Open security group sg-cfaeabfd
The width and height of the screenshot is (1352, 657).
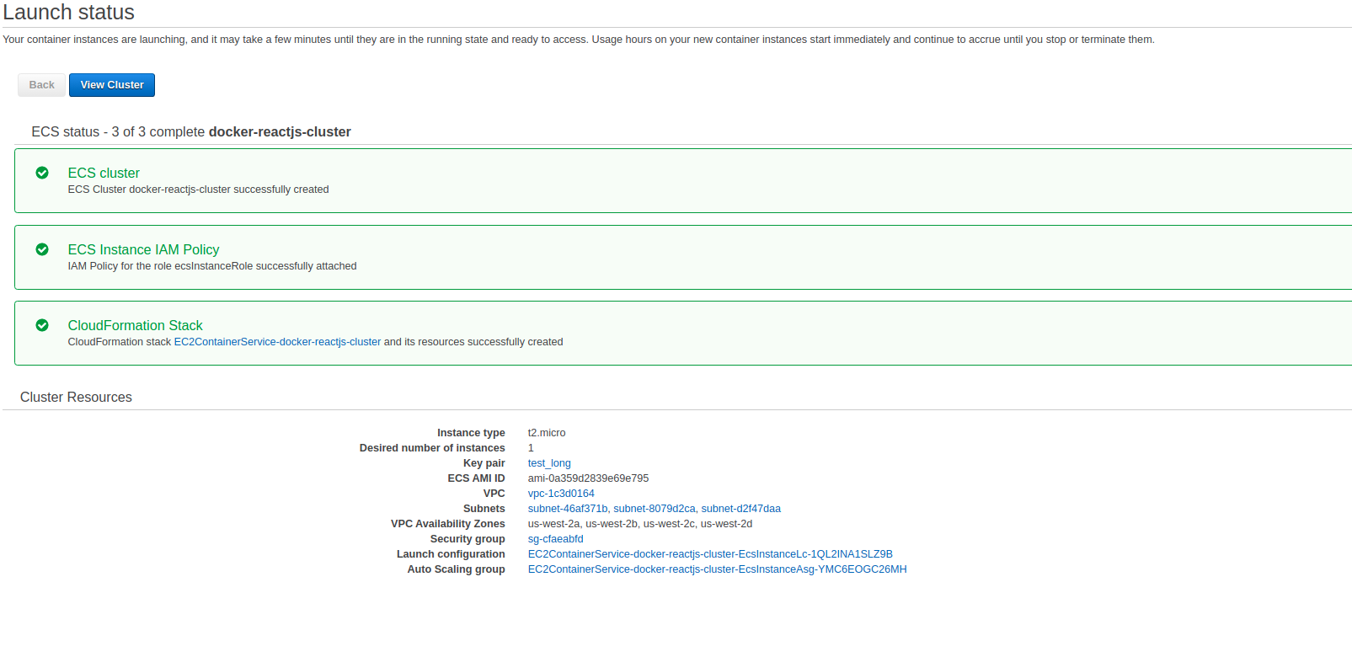[555, 539]
